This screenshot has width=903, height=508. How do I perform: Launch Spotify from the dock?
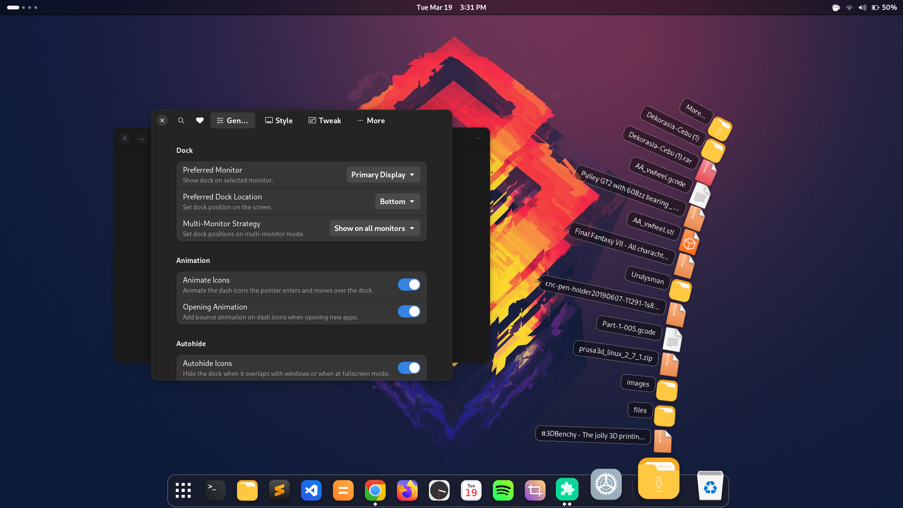point(503,491)
